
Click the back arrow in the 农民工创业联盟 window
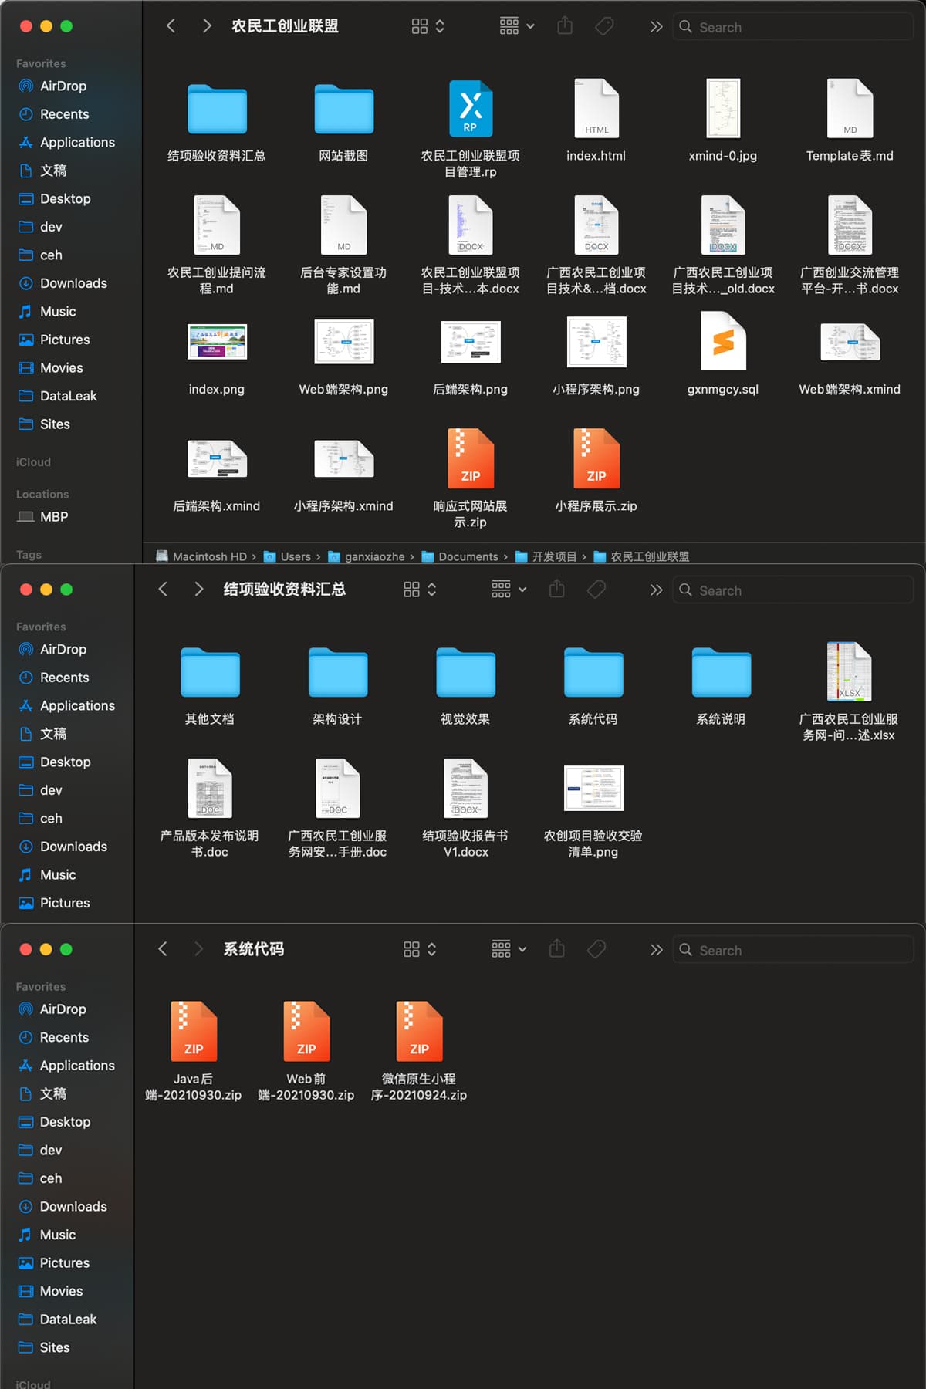(x=171, y=26)
